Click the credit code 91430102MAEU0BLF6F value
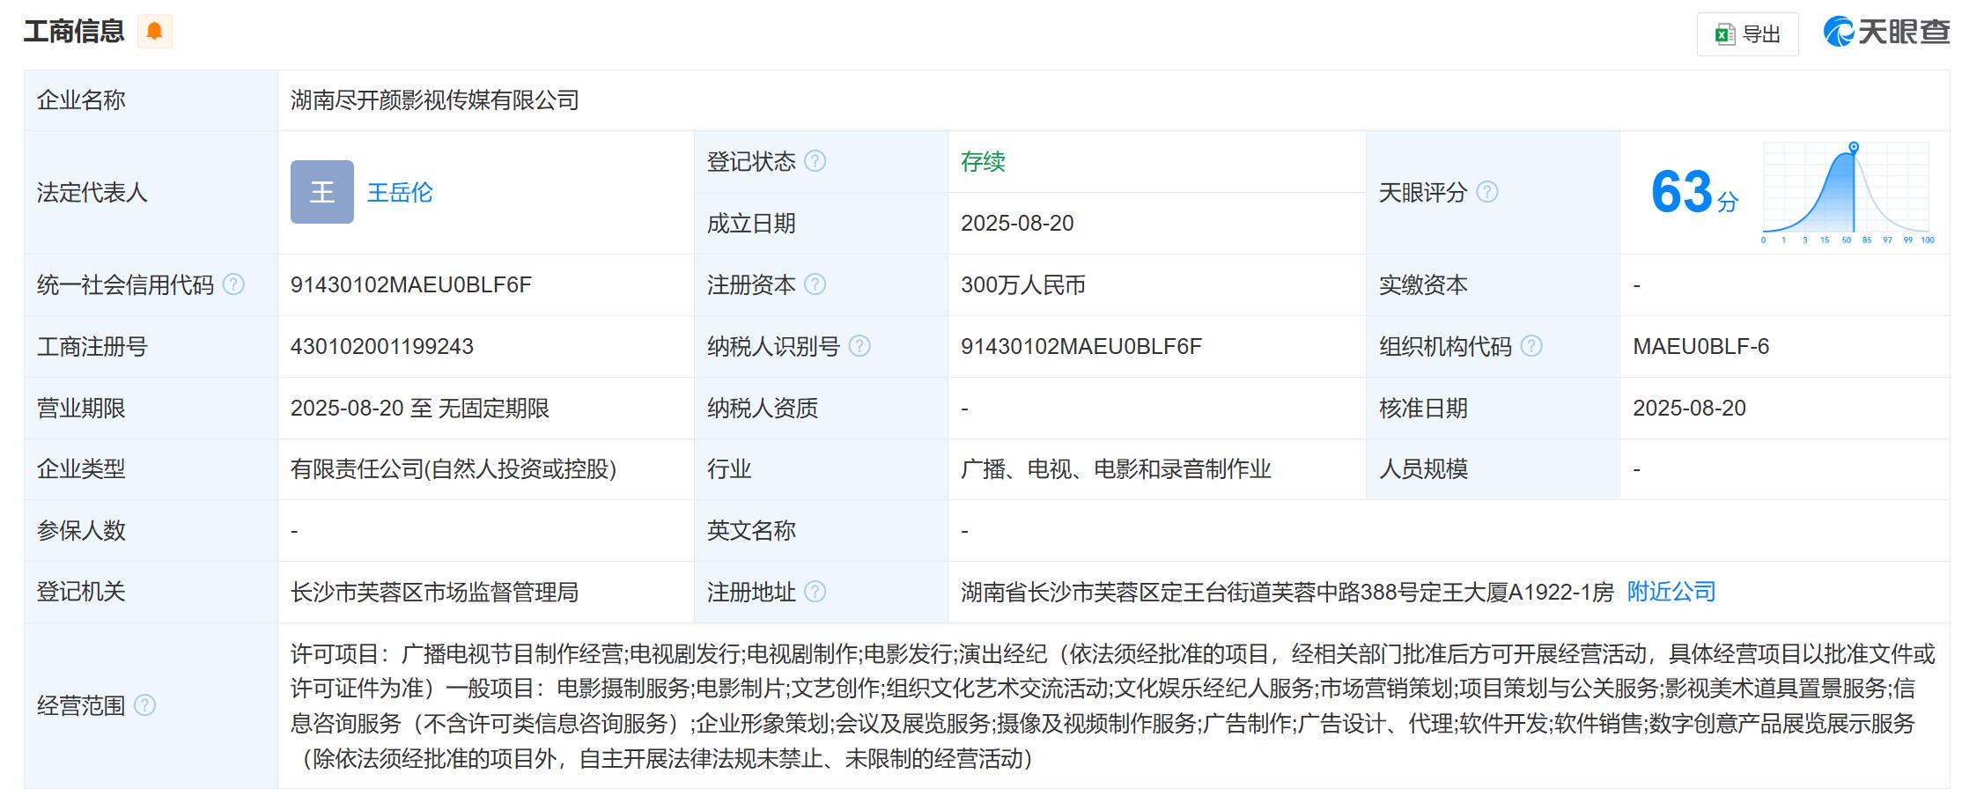The height and width of the screenshot is (796, 1962). (x=411, y=285)
